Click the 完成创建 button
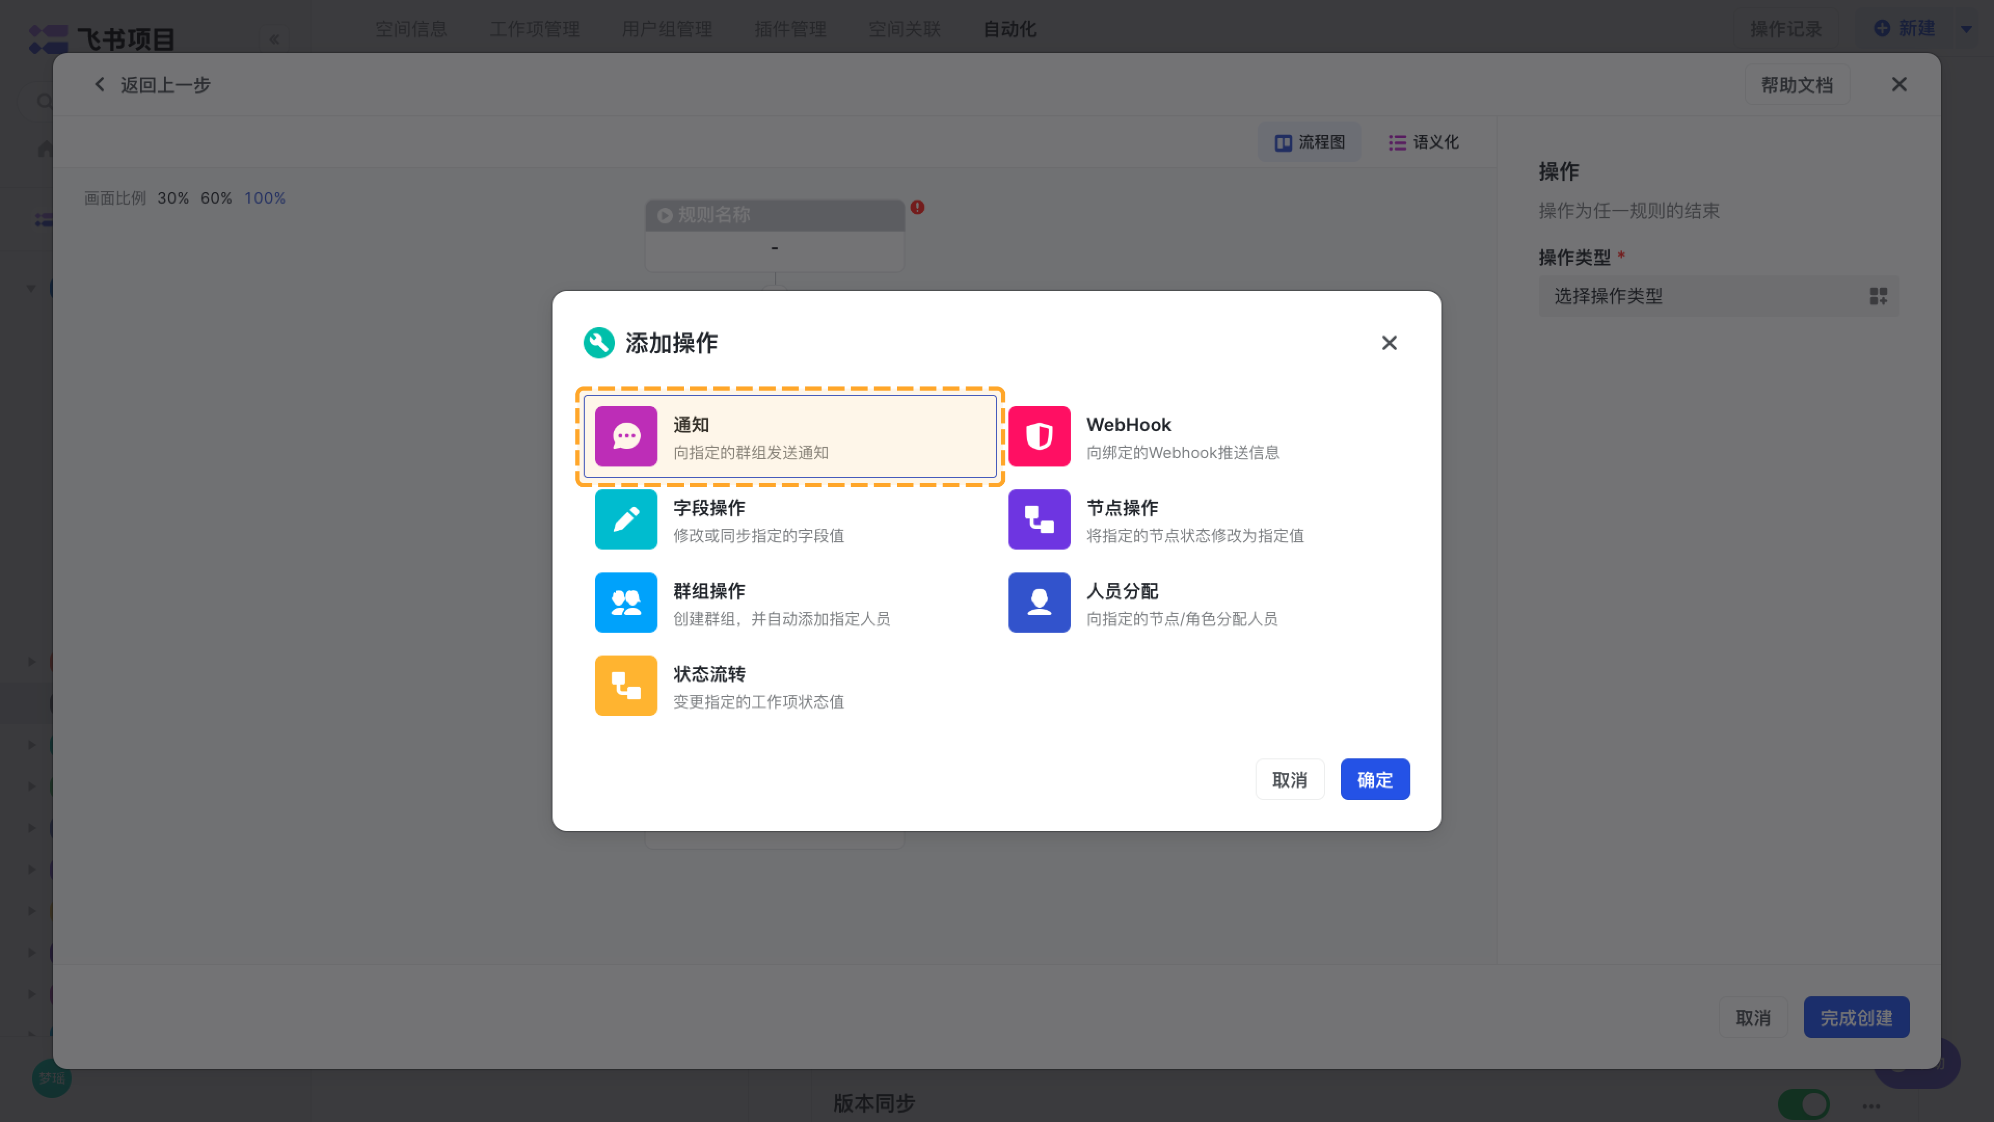 click(1855, 1017)
